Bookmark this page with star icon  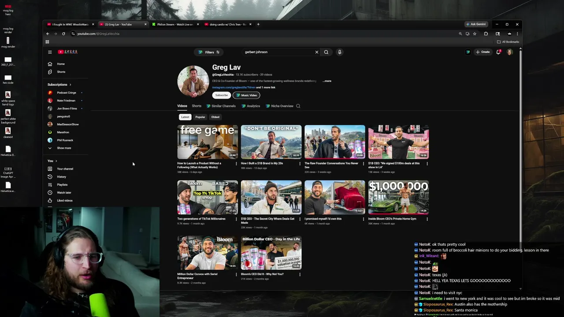(475, 34)
